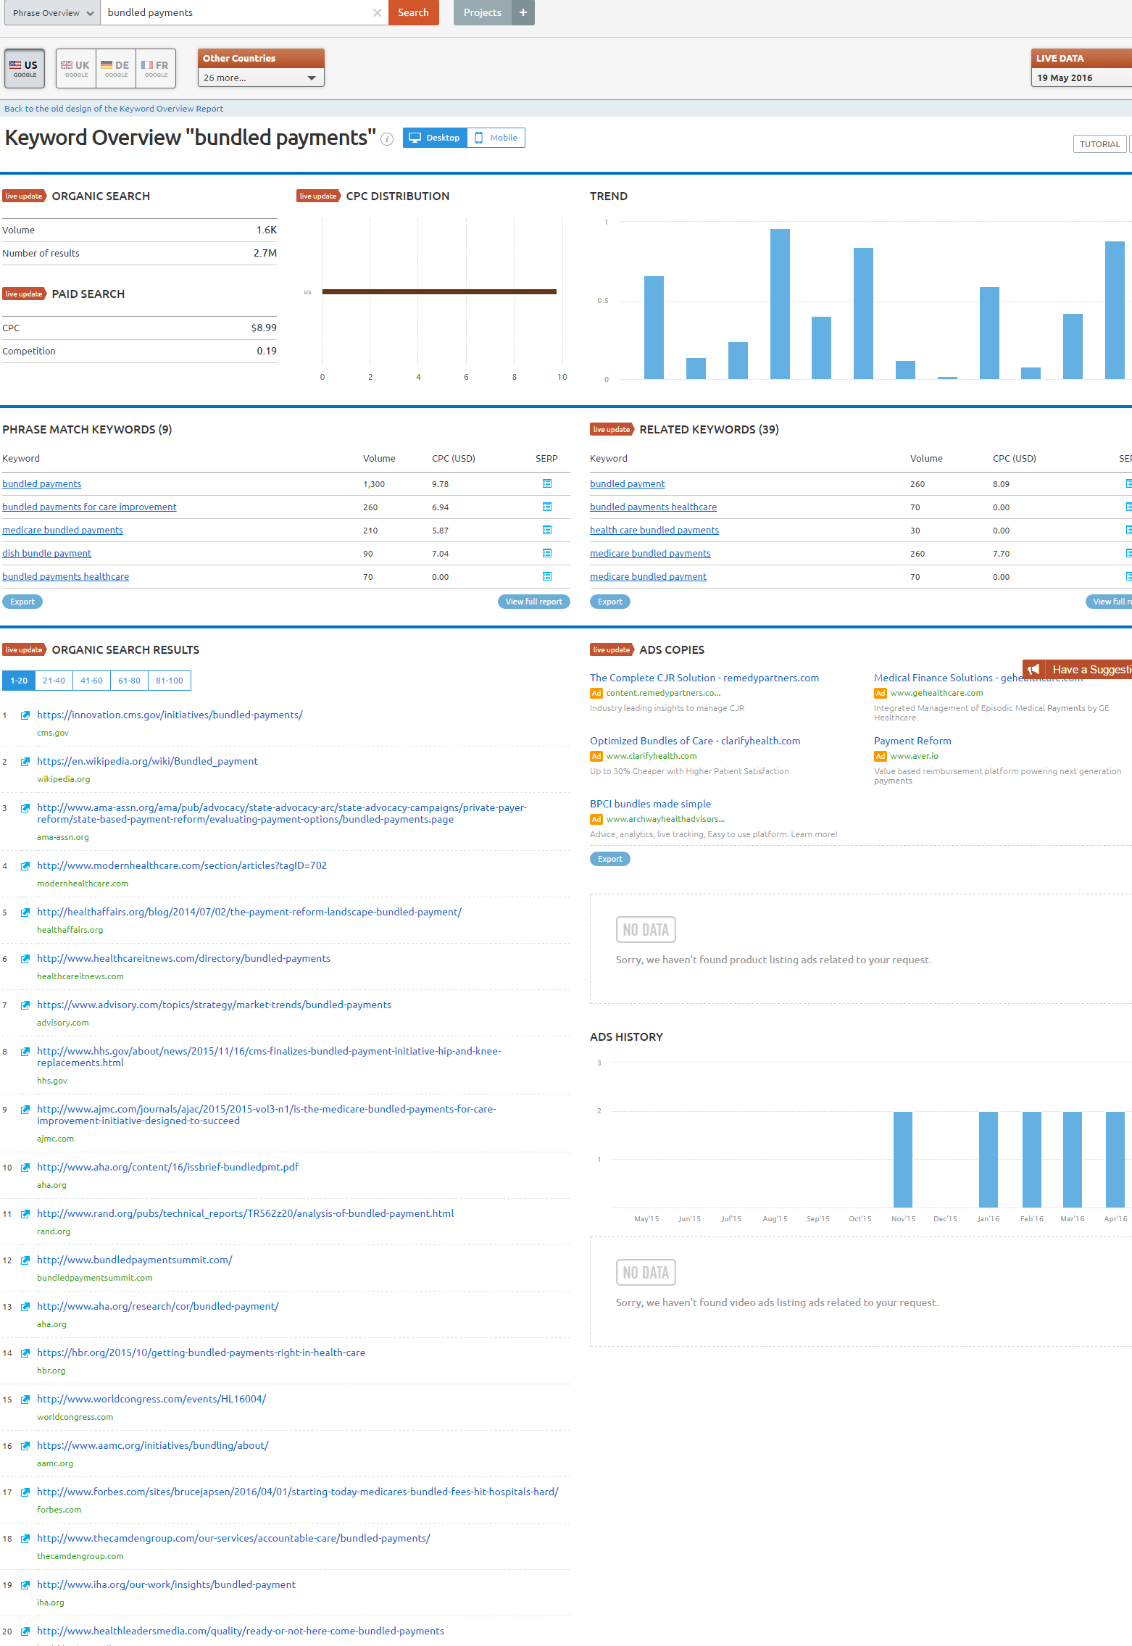Screen dimensions: 1132x1646
Task: Click View full report for phrase match
Action: click(x=534, y=602)
